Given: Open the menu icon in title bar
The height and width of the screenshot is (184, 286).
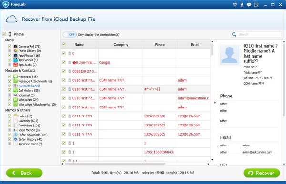Looking at the screenshot, I should point(256,5).
